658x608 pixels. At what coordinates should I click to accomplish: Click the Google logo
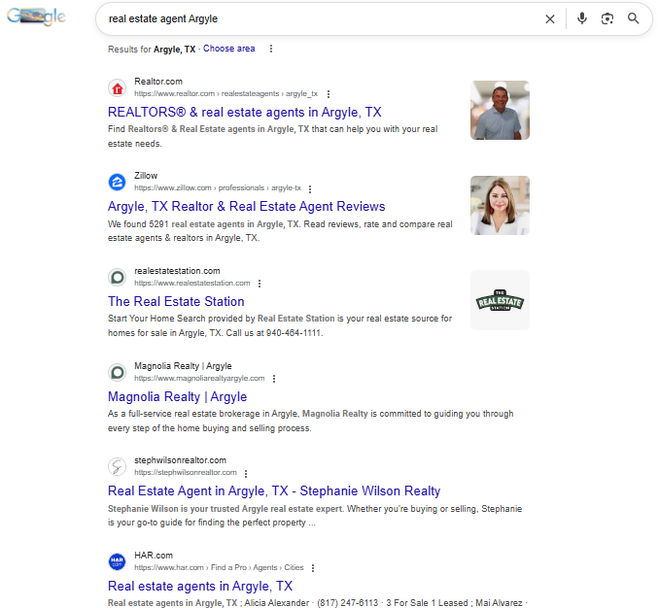click(36, 17)
